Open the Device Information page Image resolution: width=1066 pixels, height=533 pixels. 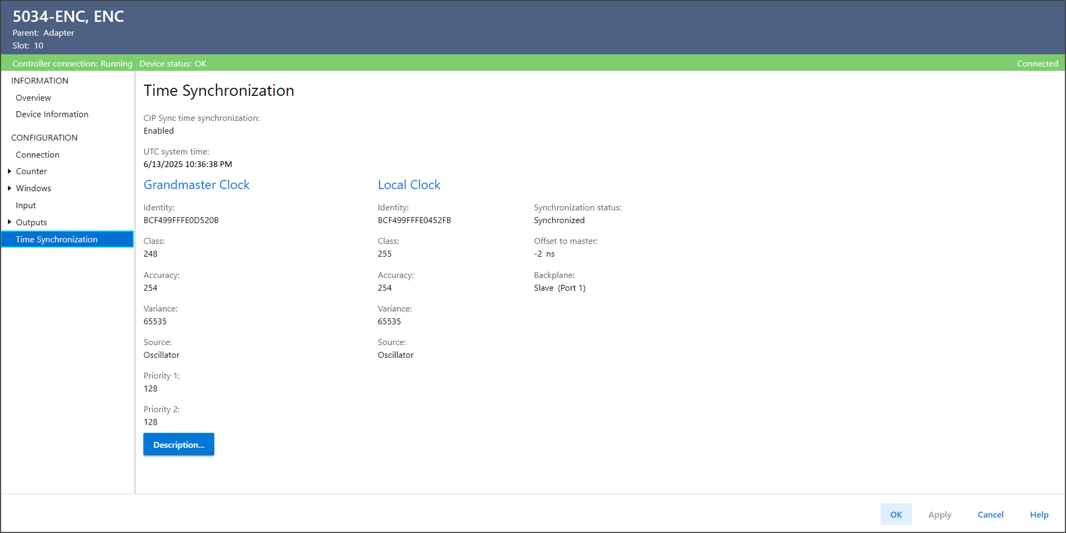tap(52, 115)
